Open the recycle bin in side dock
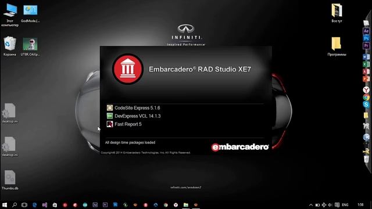Image resolution: width=372 pixels, height=209 pixels. [366, 158]
